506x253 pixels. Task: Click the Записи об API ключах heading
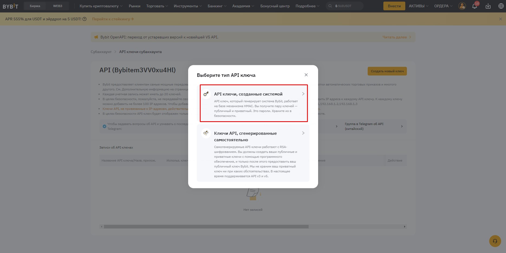116,147
